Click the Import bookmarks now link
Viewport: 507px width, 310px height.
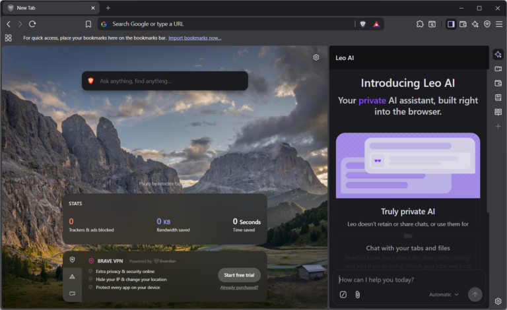[195, 38]
